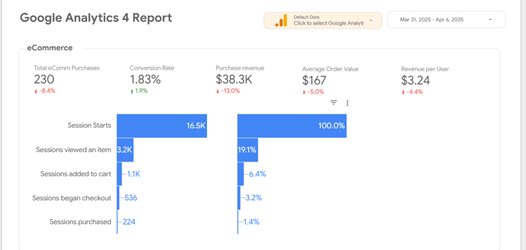Click the red down arrow under Revenue per User

pyautogui.click(x=403, y=92)
